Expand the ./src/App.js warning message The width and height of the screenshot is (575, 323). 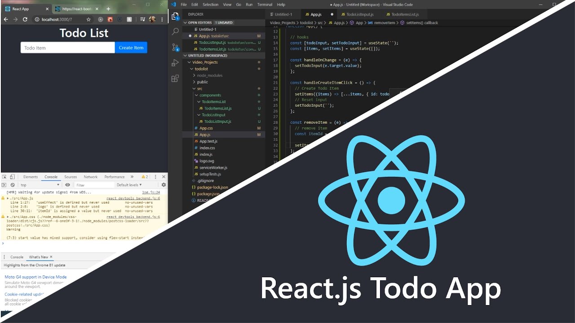tap(8, 198)
